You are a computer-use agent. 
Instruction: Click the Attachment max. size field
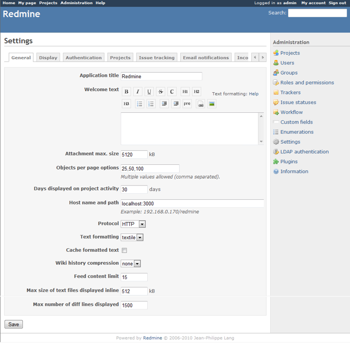pyautogui.click(x=134, y=154)
